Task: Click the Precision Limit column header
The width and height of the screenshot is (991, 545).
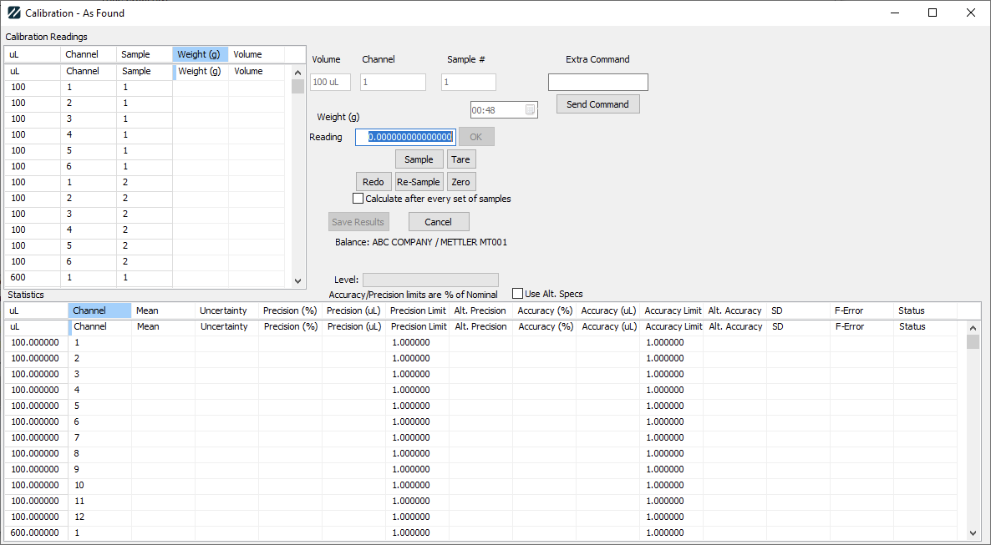Action: (x=418, y=310)
